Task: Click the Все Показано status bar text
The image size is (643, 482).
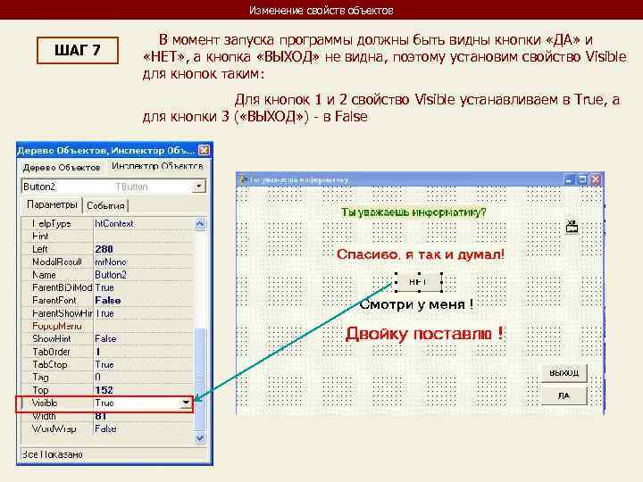Action: [x=52, y=454]
